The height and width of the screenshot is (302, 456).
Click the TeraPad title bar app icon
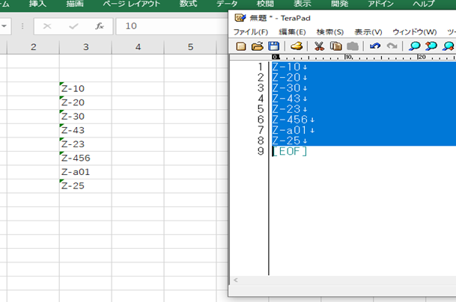point(240,18)
